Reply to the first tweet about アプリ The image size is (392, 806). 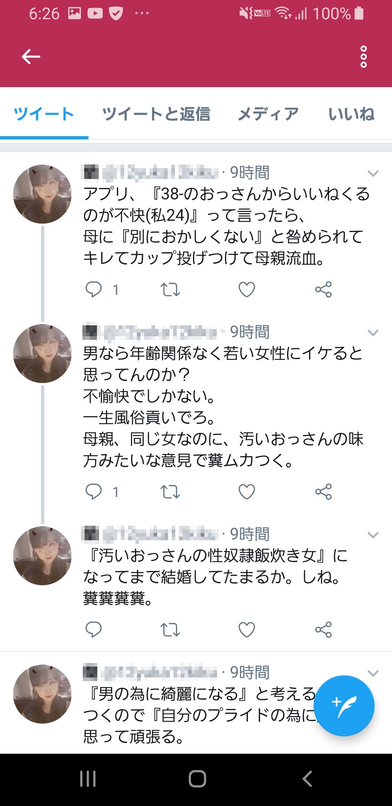[x=93, y=290]
